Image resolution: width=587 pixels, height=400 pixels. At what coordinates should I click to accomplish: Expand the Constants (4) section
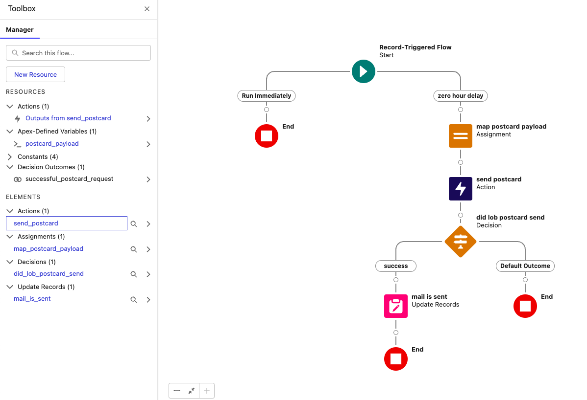(x=10, y=157)
